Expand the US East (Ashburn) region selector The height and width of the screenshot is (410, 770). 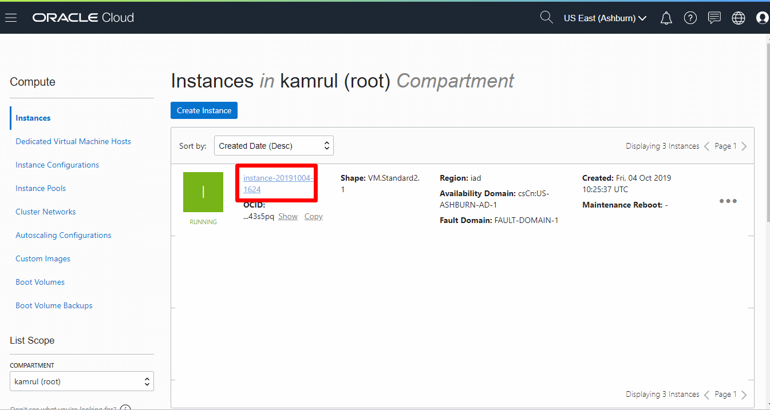[x=605, y=18]
